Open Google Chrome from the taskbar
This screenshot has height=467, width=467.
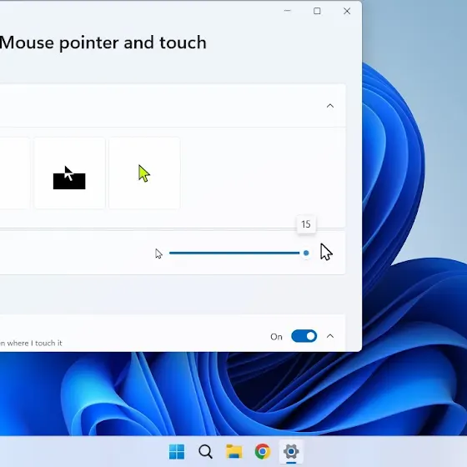pos(263,451)
